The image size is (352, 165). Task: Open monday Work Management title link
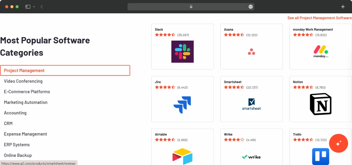[x=313, y=30]
